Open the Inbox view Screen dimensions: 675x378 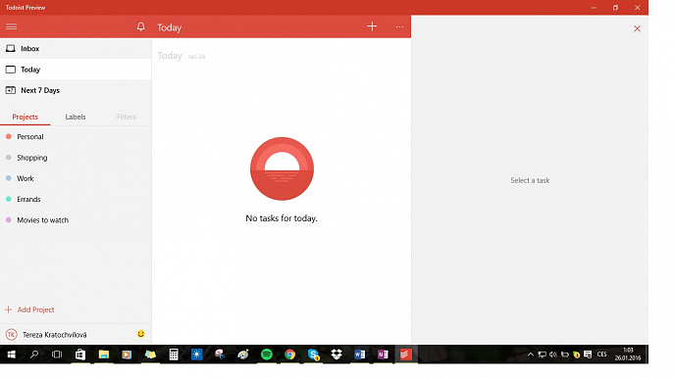point(76,49)
